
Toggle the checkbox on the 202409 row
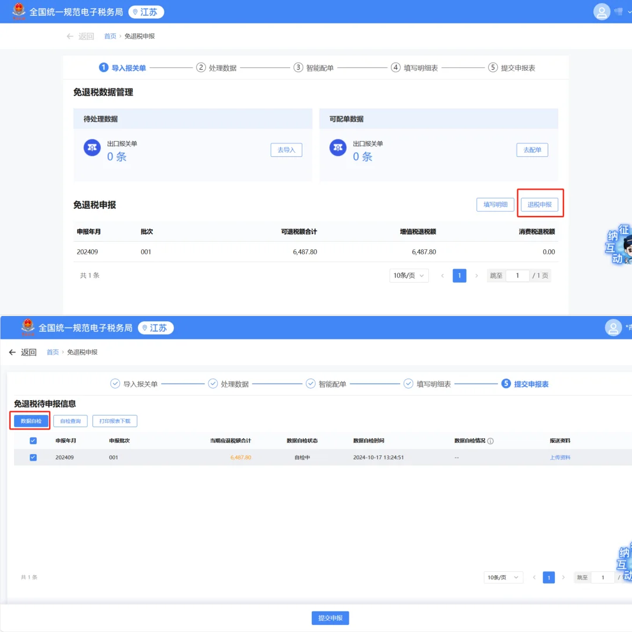point(33,458)
